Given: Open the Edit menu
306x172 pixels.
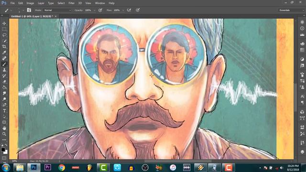Looking at the screenshot, I should 21,3.
